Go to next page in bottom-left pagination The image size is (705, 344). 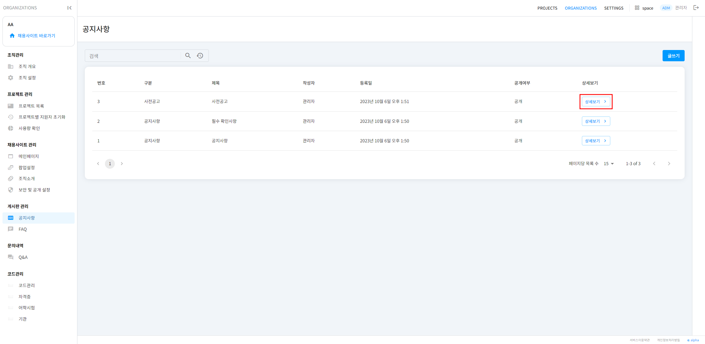122,163
